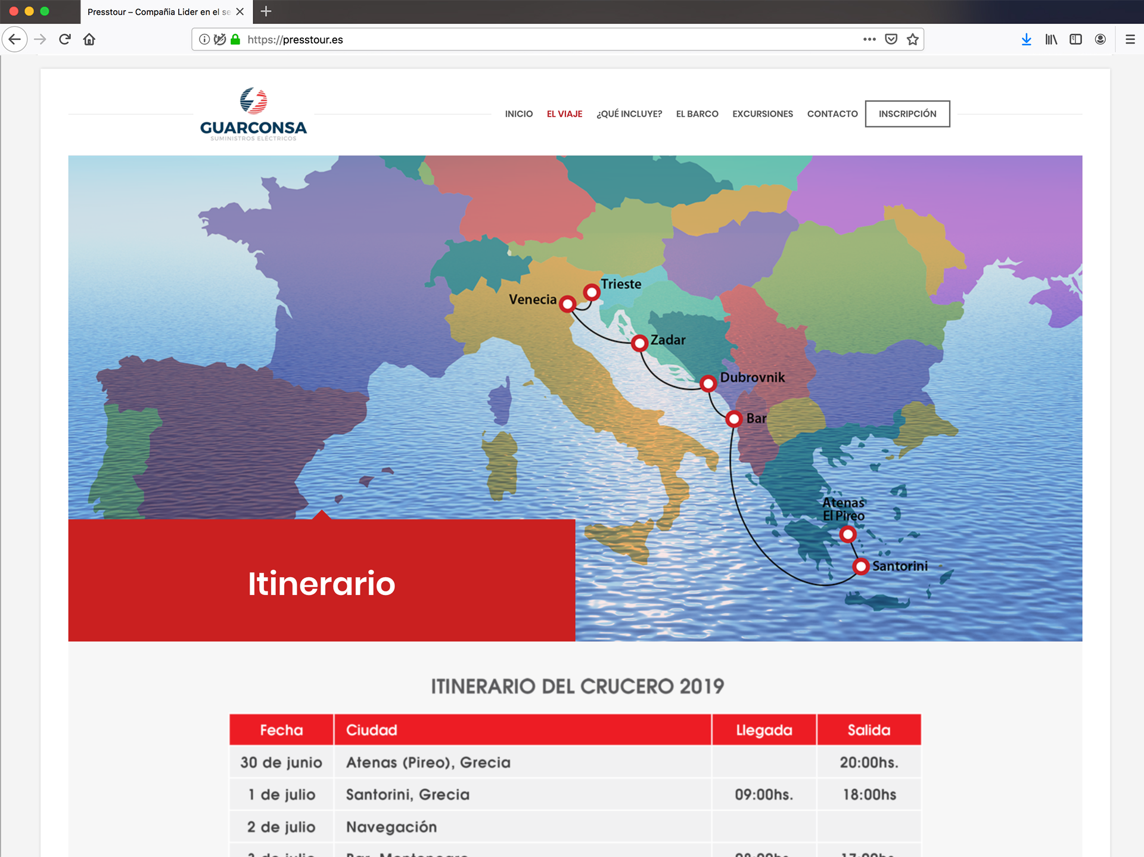Viewport: 1144px width, 857px height.
Task: Open the site information icon
Action: (204, 40)
